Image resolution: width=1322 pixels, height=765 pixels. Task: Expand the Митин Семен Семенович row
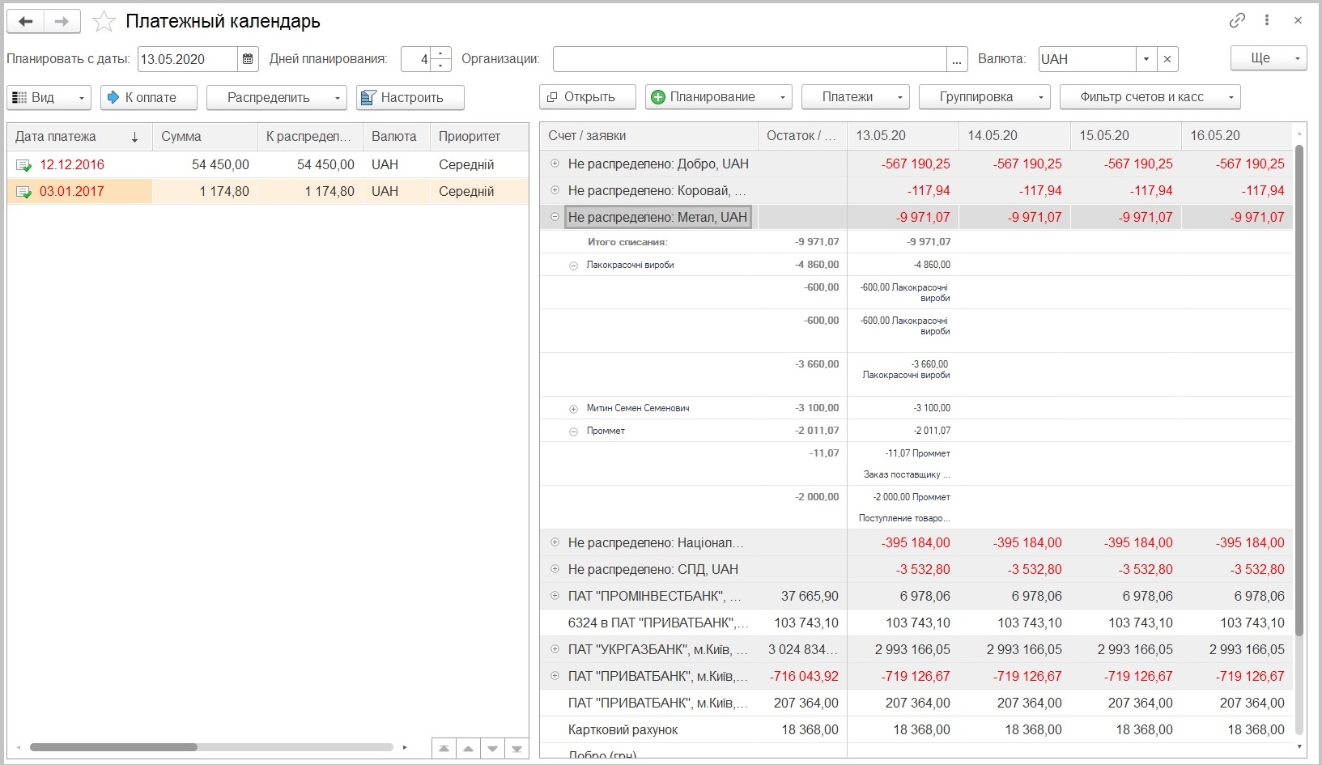tap(573, 409)
